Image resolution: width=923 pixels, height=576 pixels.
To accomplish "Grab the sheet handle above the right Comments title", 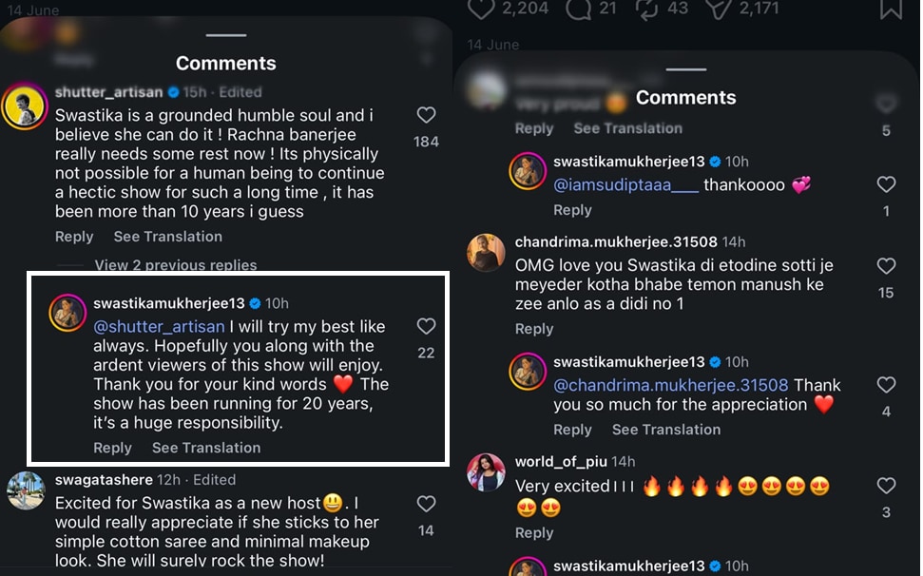I will point(685,69).
